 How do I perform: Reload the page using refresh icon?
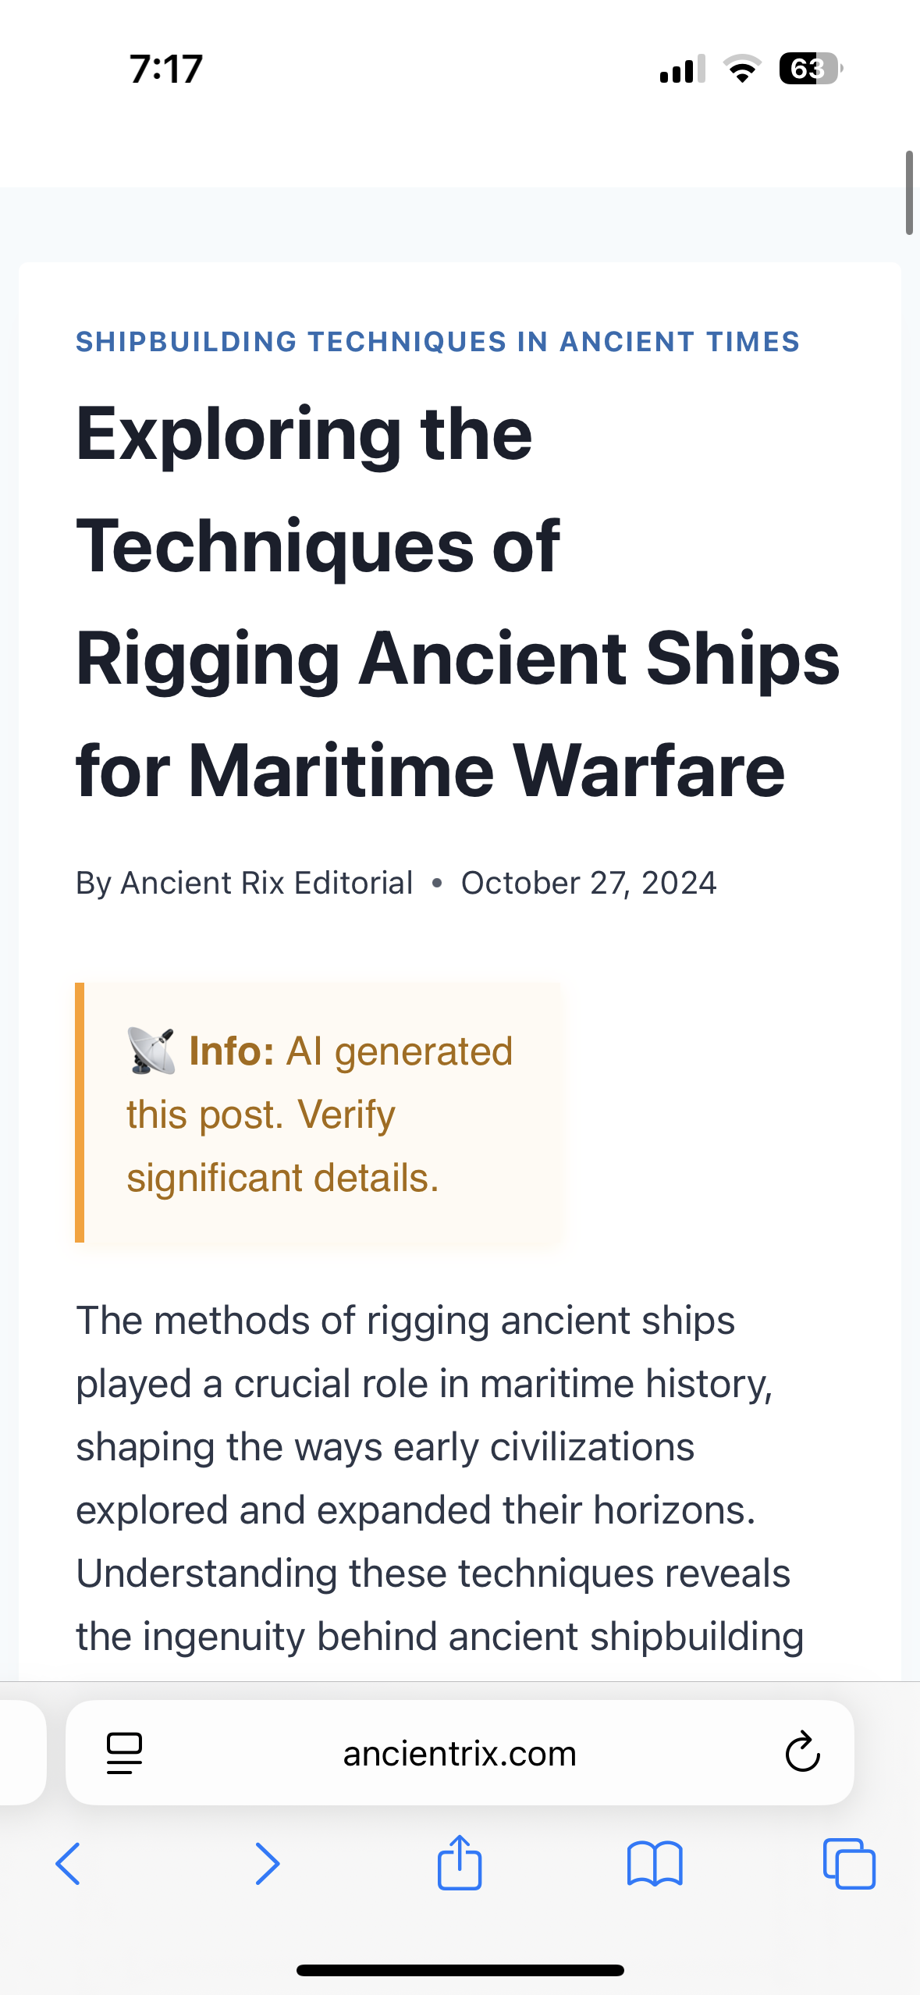(802, 1753)
